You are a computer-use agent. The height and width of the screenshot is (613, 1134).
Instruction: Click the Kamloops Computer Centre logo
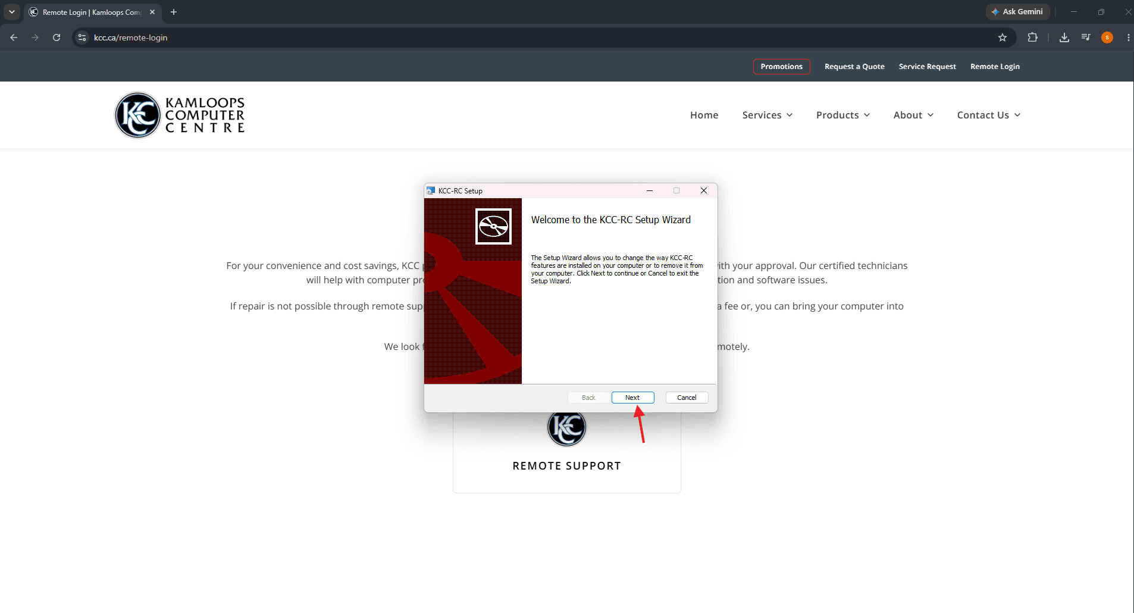point(180,115)
